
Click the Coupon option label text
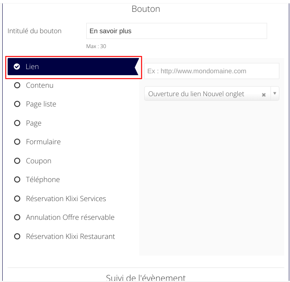click(39, 161)
